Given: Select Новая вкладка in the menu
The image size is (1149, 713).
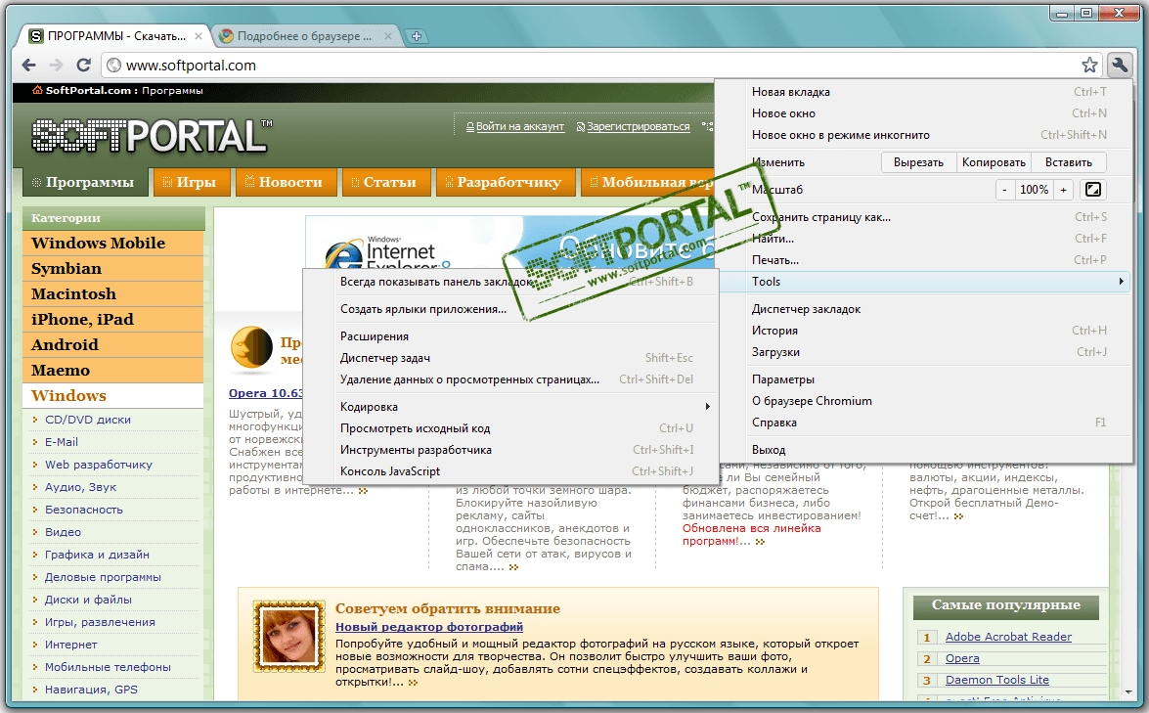Looking at the screenshot, I should coord(925,92).
